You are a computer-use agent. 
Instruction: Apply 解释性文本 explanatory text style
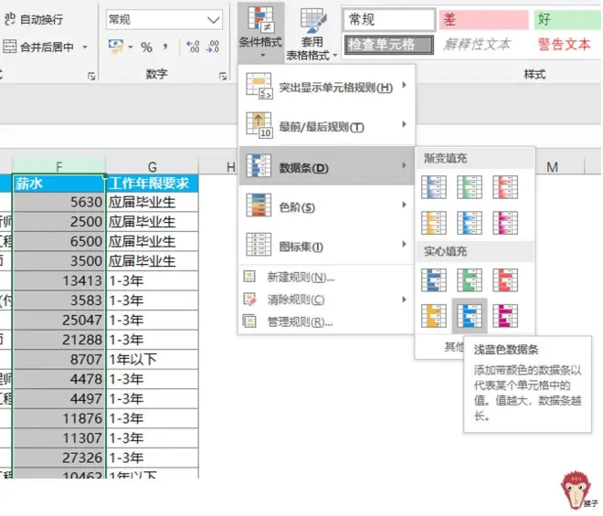tap(477, 45)
